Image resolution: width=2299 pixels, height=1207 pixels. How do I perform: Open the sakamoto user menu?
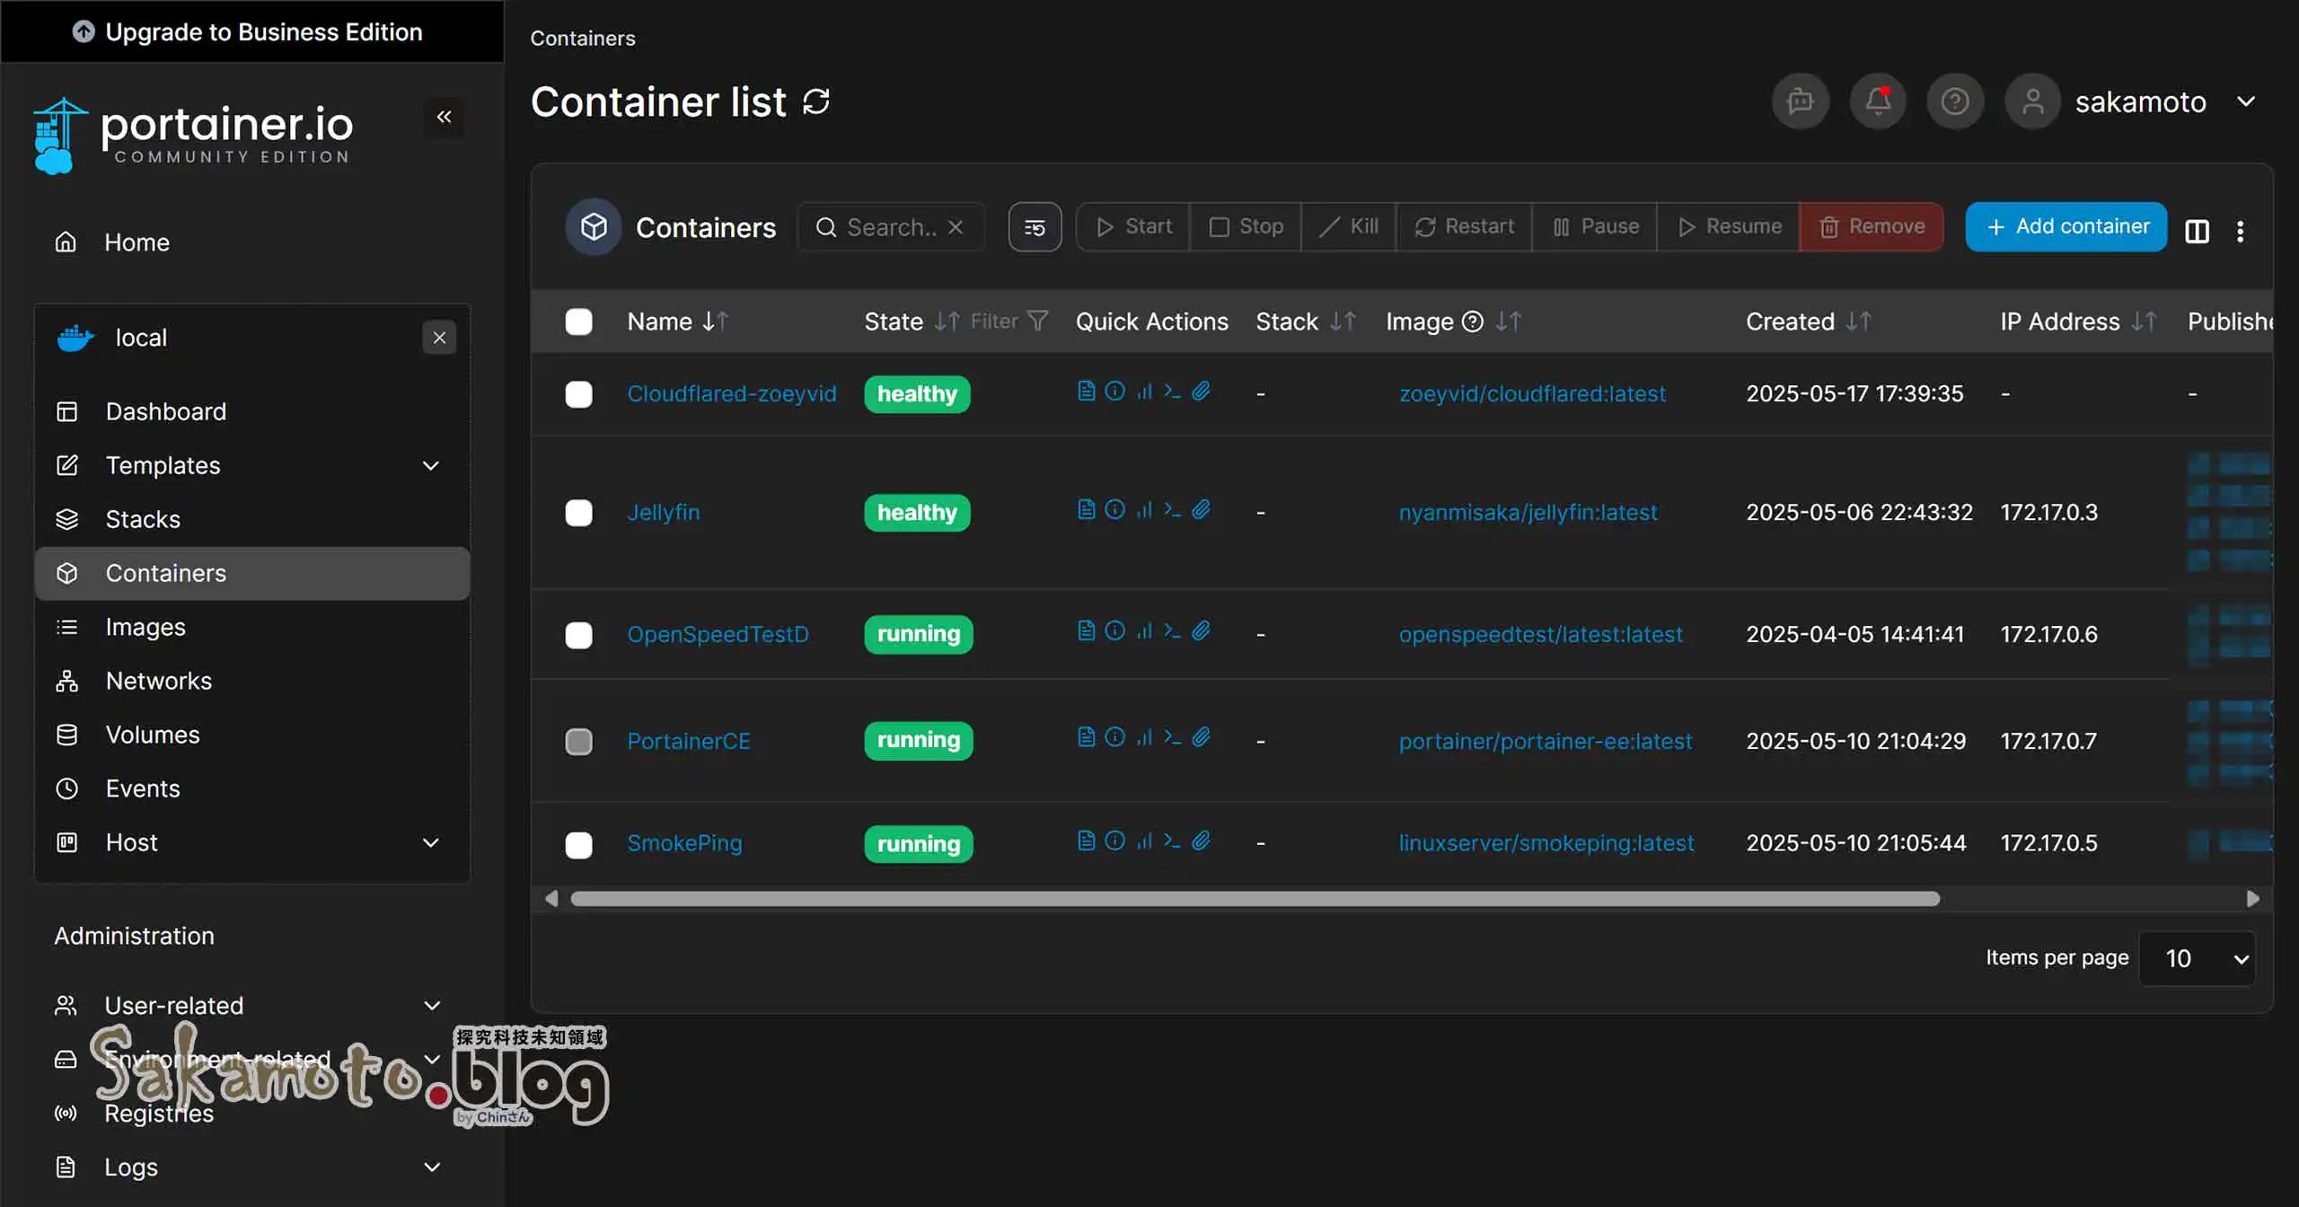2140,101
